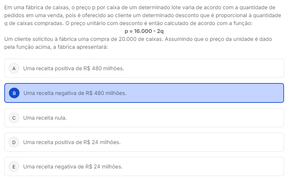Screen dimensions: 288x179
Task: Click the bold formula p = 16.000 - 2q
Action: [144, 31]
